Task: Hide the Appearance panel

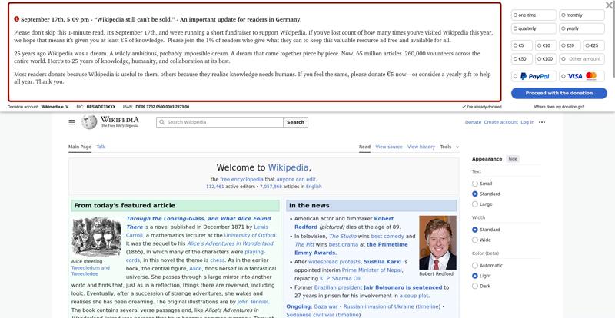Action: coord(513,159)
